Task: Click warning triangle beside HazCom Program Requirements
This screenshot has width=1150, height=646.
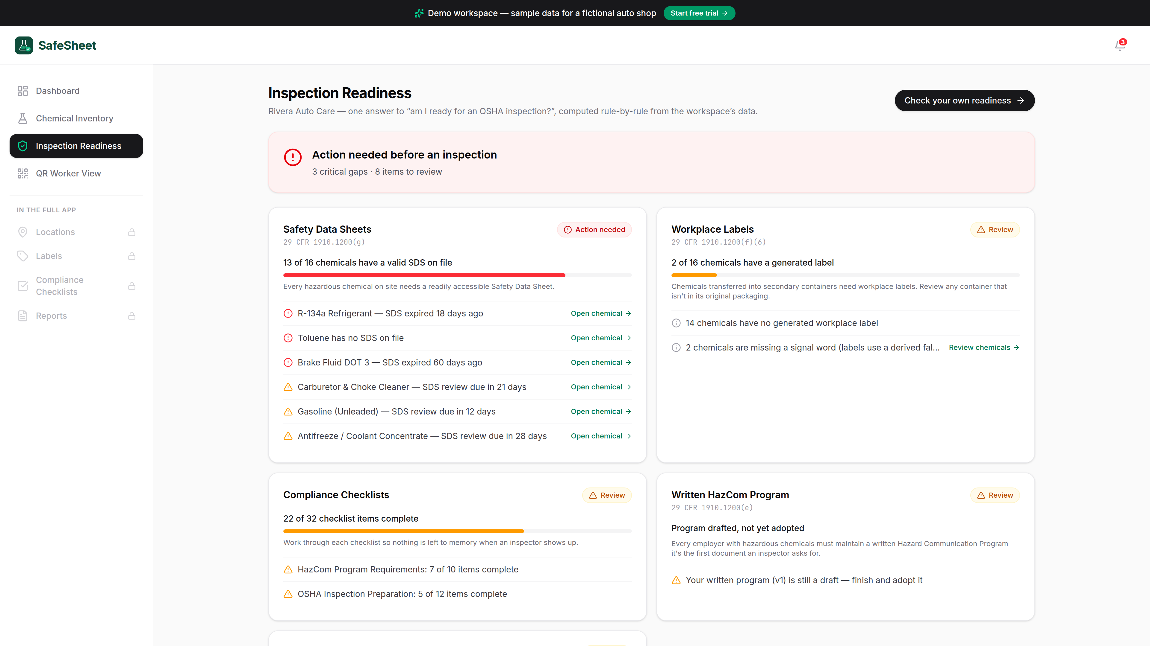Action: coord(288,569)
